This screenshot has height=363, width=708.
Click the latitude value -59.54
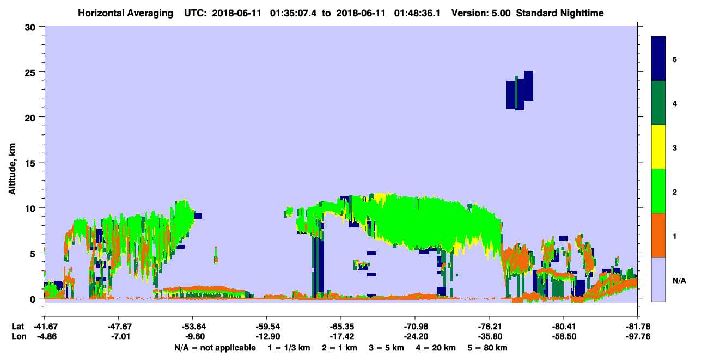[x=267, y=327]
